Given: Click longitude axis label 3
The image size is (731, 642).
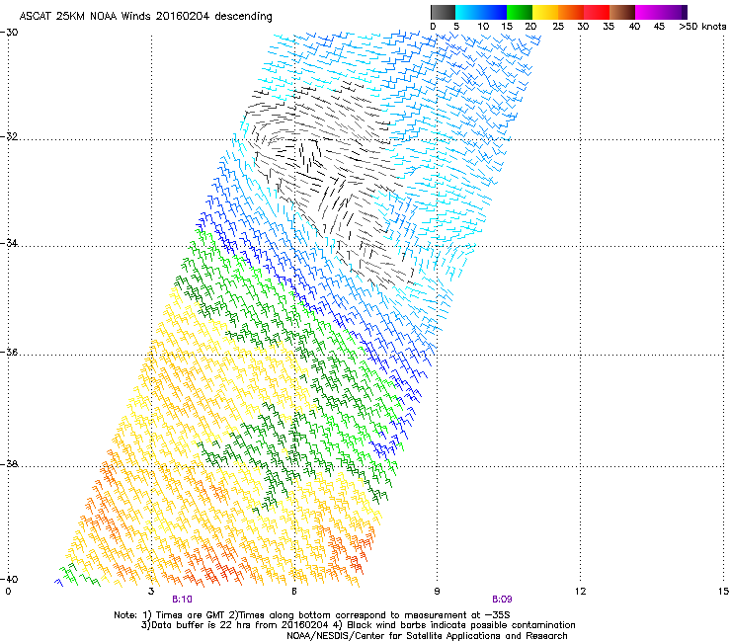Looking at the screenshot, I should coord(151,592).
